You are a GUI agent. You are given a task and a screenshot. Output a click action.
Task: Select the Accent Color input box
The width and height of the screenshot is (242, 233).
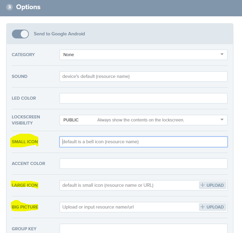tap(143, 164)
